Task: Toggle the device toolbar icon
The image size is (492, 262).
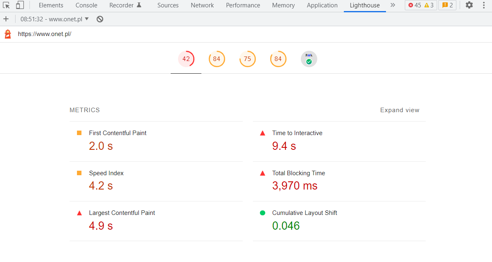Action: coord(20,5)
